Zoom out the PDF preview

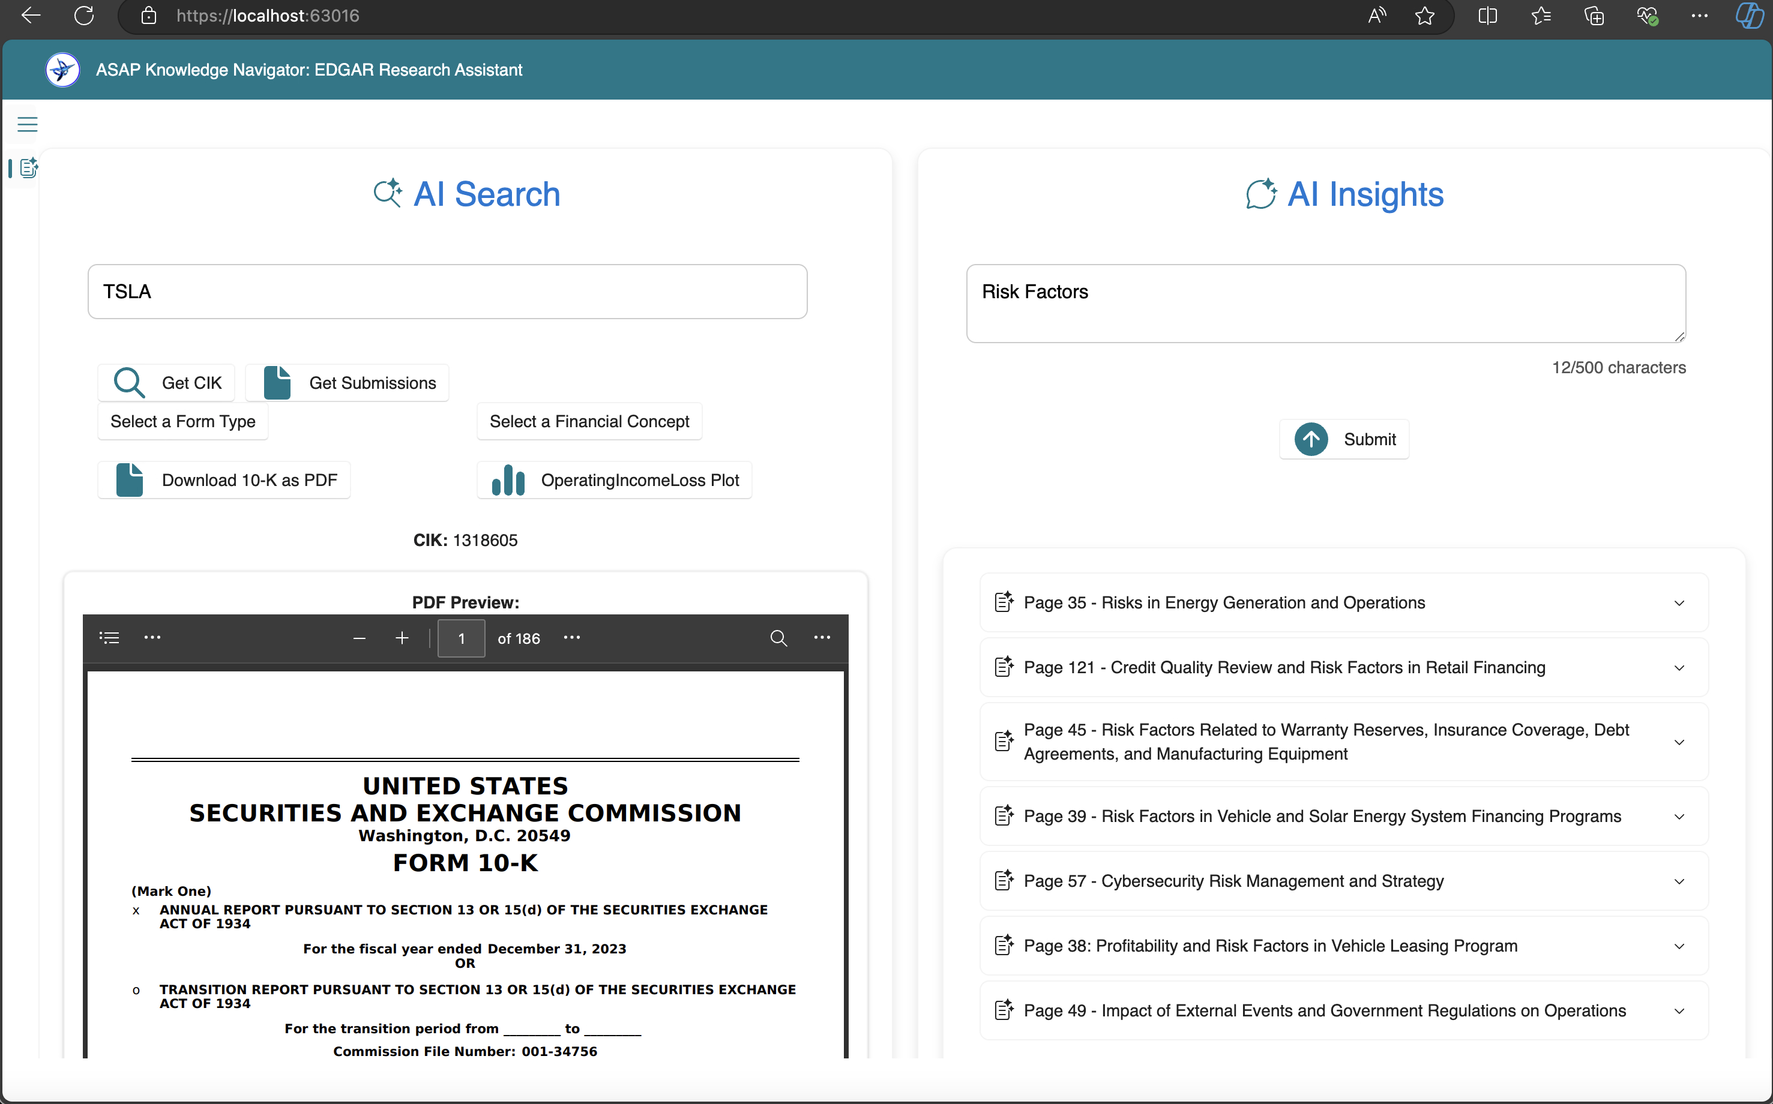tap(358, 638)
